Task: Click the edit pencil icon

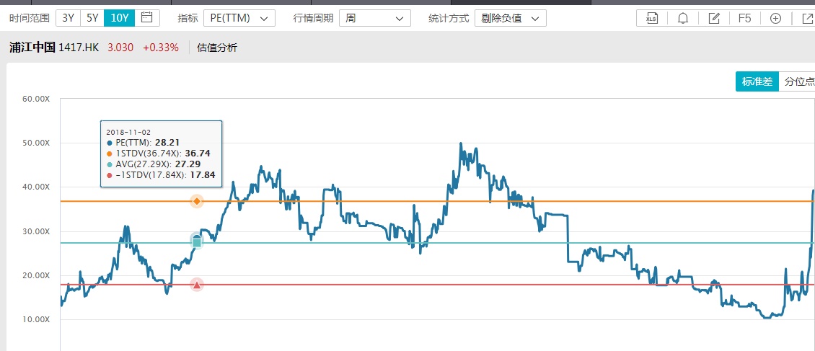Action: [x=714, y=18]
